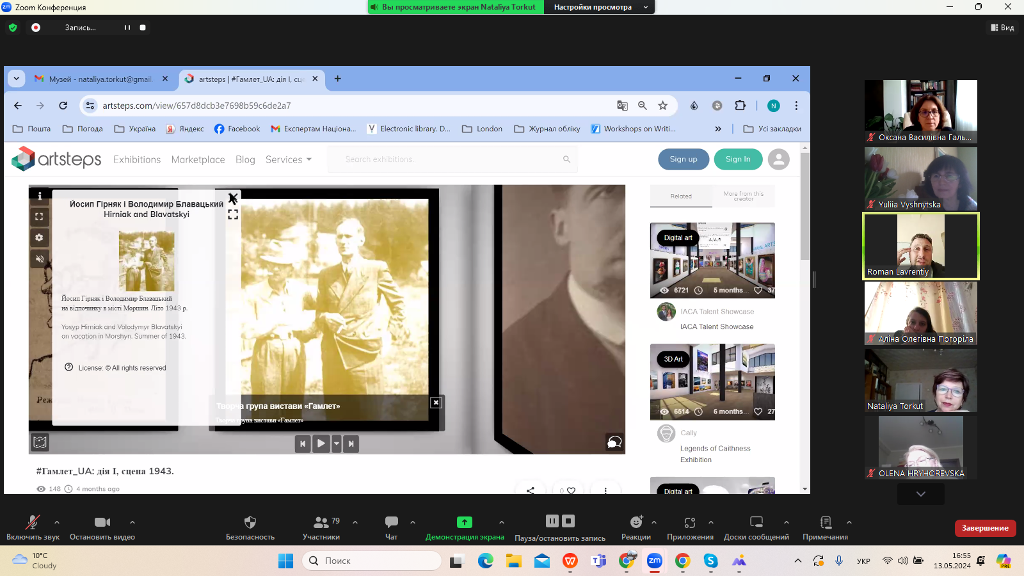Viewport: 1024px width, 576px height.
Task: Unmute the microphone in Zoom
Action: click(32, 522)
